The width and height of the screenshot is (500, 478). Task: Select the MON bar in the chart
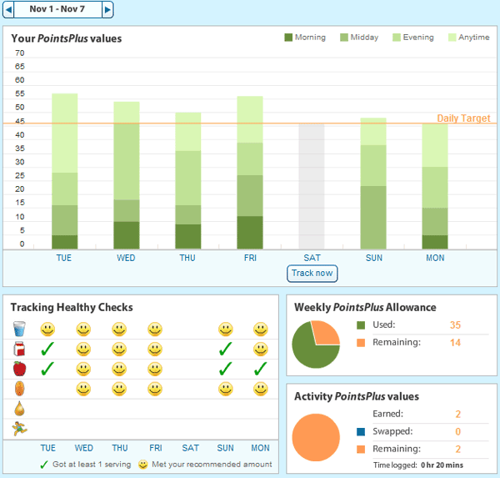pyautogui.click(x=435, y=186)
